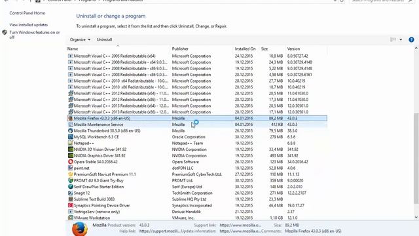Open the Help question mark icon
This screenshot has width=419, height=236.
click(x=411, y=39)
